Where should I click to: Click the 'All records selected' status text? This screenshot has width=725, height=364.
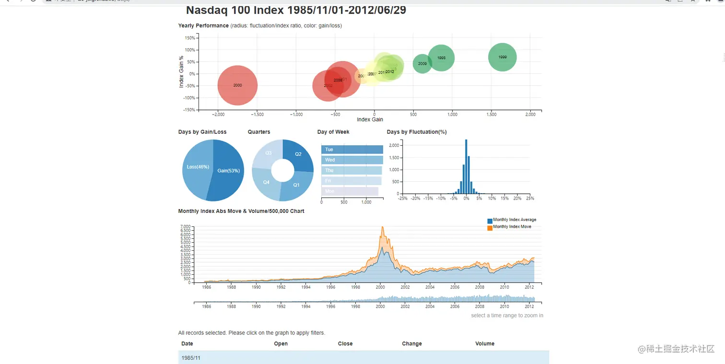pyautogui.click(x=251, y=333)
